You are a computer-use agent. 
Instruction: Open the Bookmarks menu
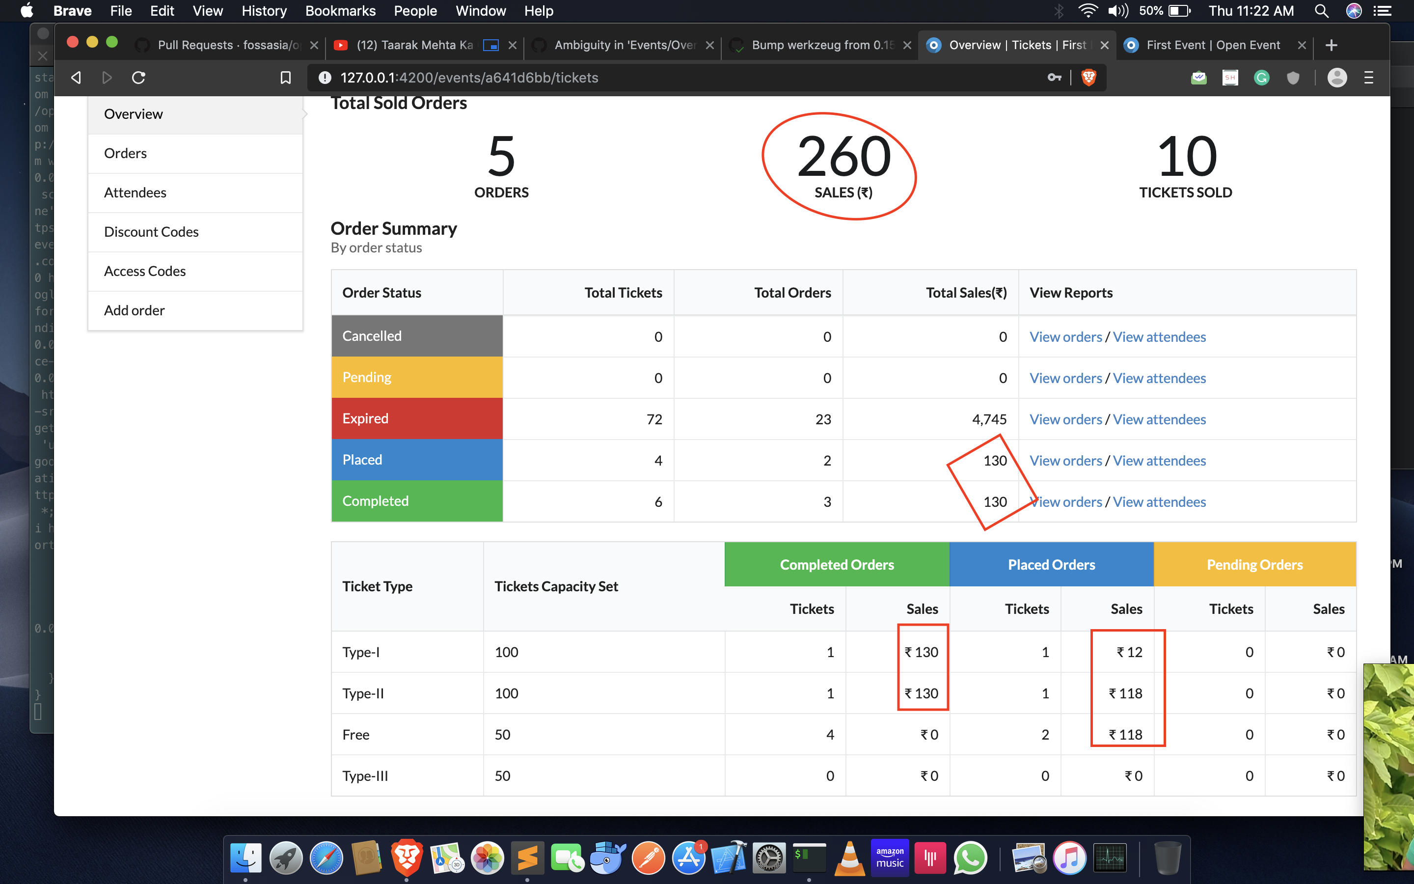[x=340, y=10]
